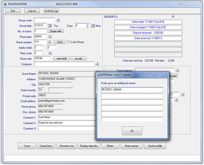
Task: Click the Home phone field
Action: [x=50, y=106]
